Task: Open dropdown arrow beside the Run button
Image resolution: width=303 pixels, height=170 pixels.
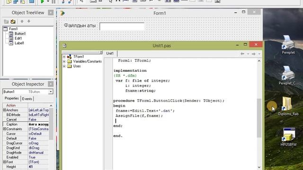Action: (48, 1)
